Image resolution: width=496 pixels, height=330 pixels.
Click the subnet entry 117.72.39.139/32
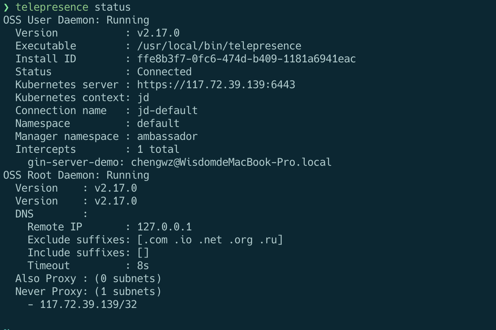88,305
